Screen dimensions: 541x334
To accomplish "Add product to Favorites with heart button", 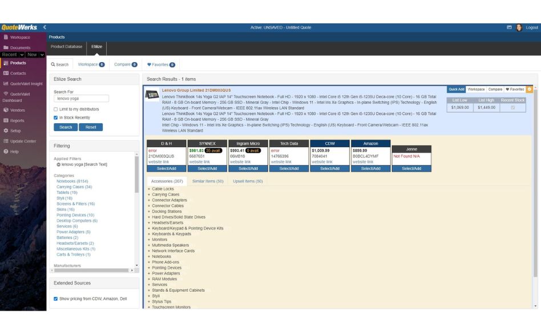I will click(x=515, y=89).
